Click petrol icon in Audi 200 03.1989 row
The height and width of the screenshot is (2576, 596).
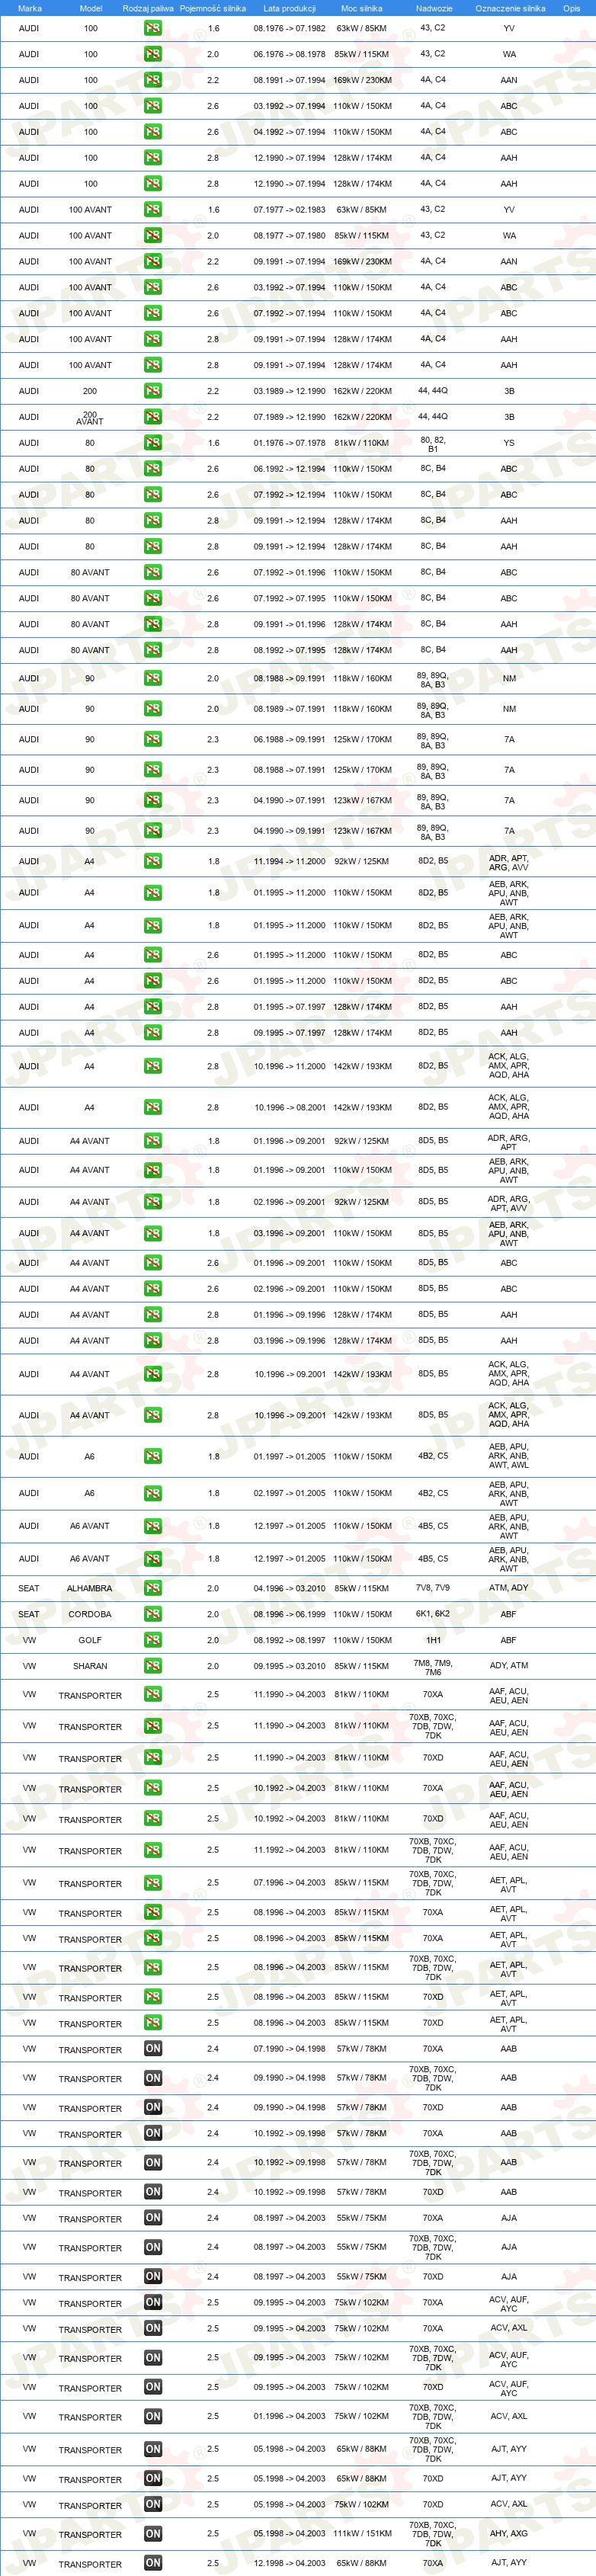153,391
